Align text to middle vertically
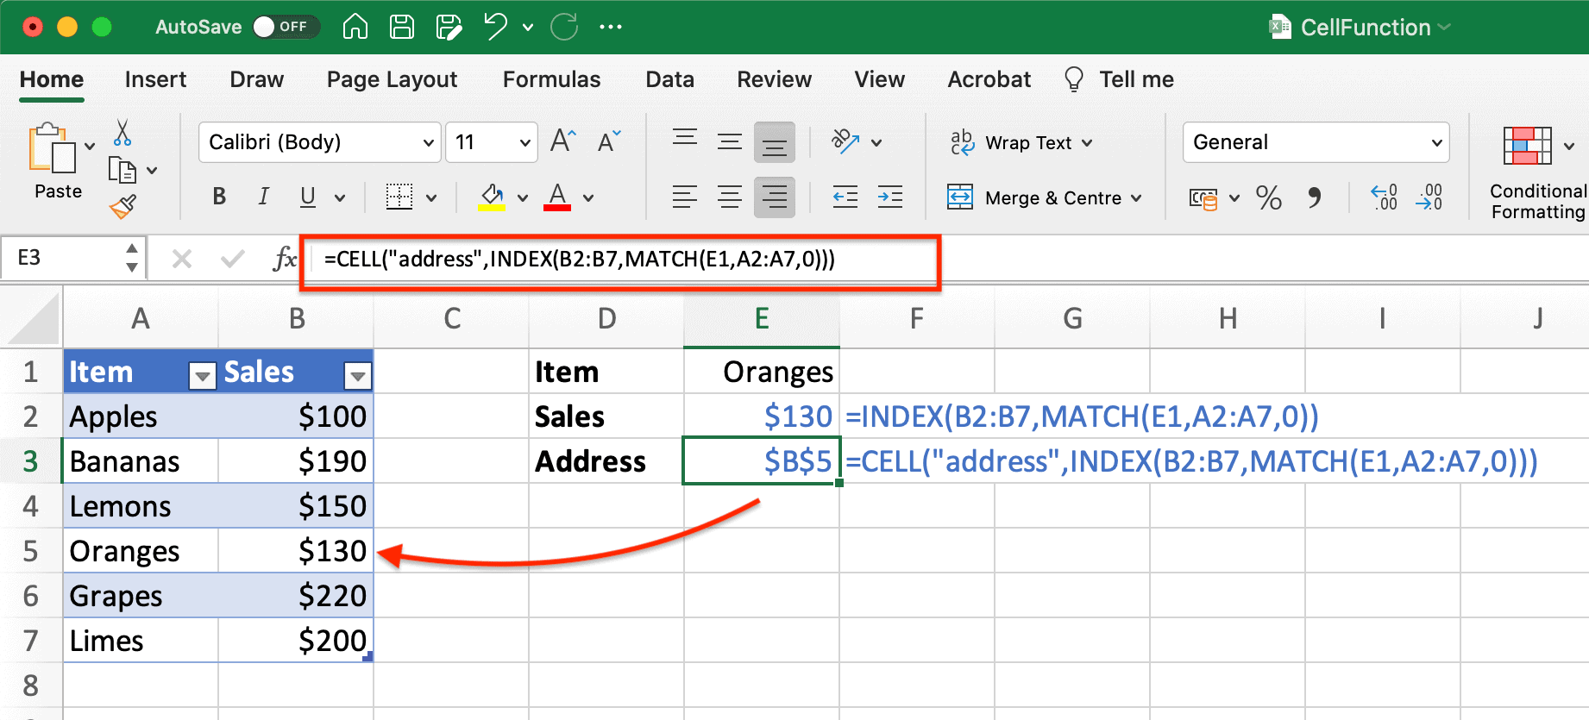This screenshot has height=720, width=1589. pyautogui.click(x=730, y=141)
